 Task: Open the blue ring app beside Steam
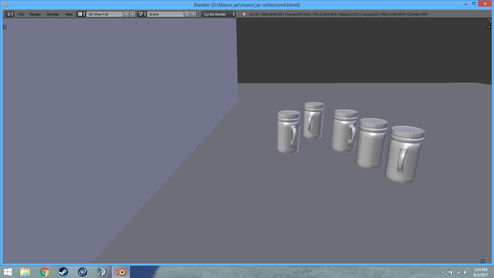(x=82, y=272)
